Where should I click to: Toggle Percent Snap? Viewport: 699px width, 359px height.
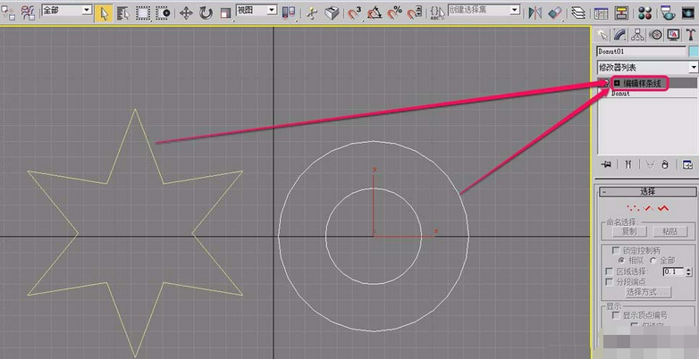394,13
